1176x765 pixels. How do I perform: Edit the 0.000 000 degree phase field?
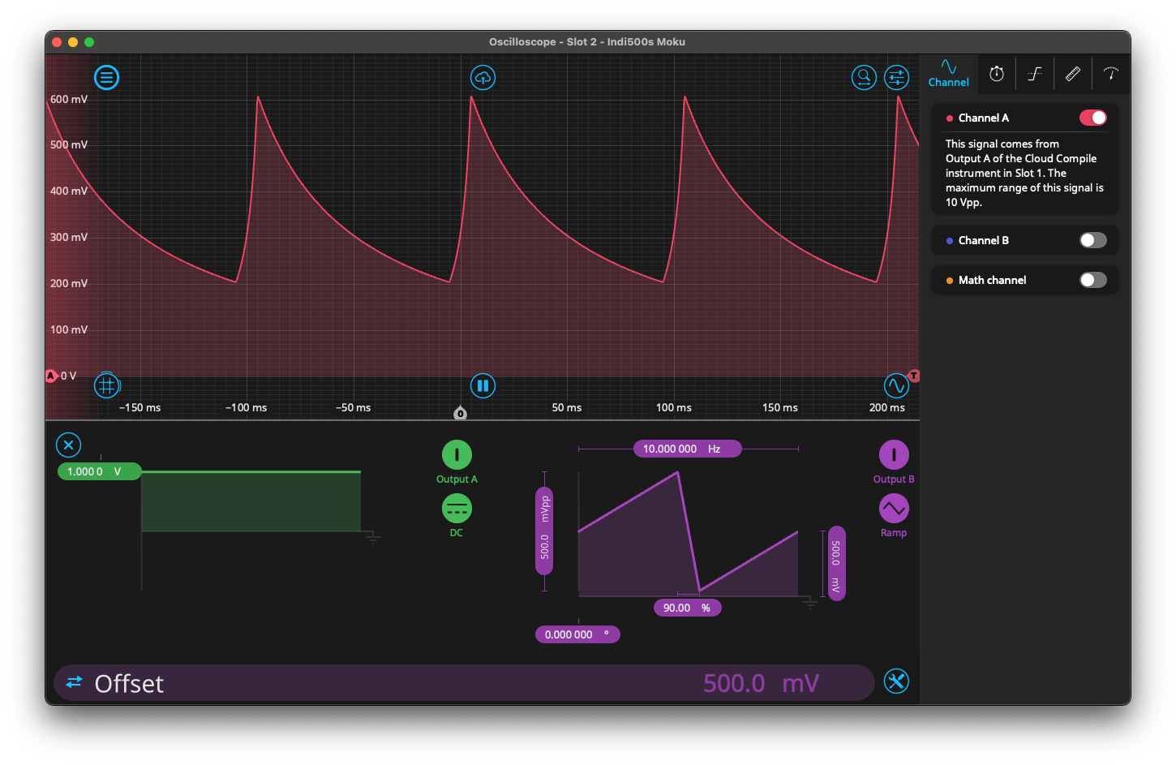[x=577, y=634]
